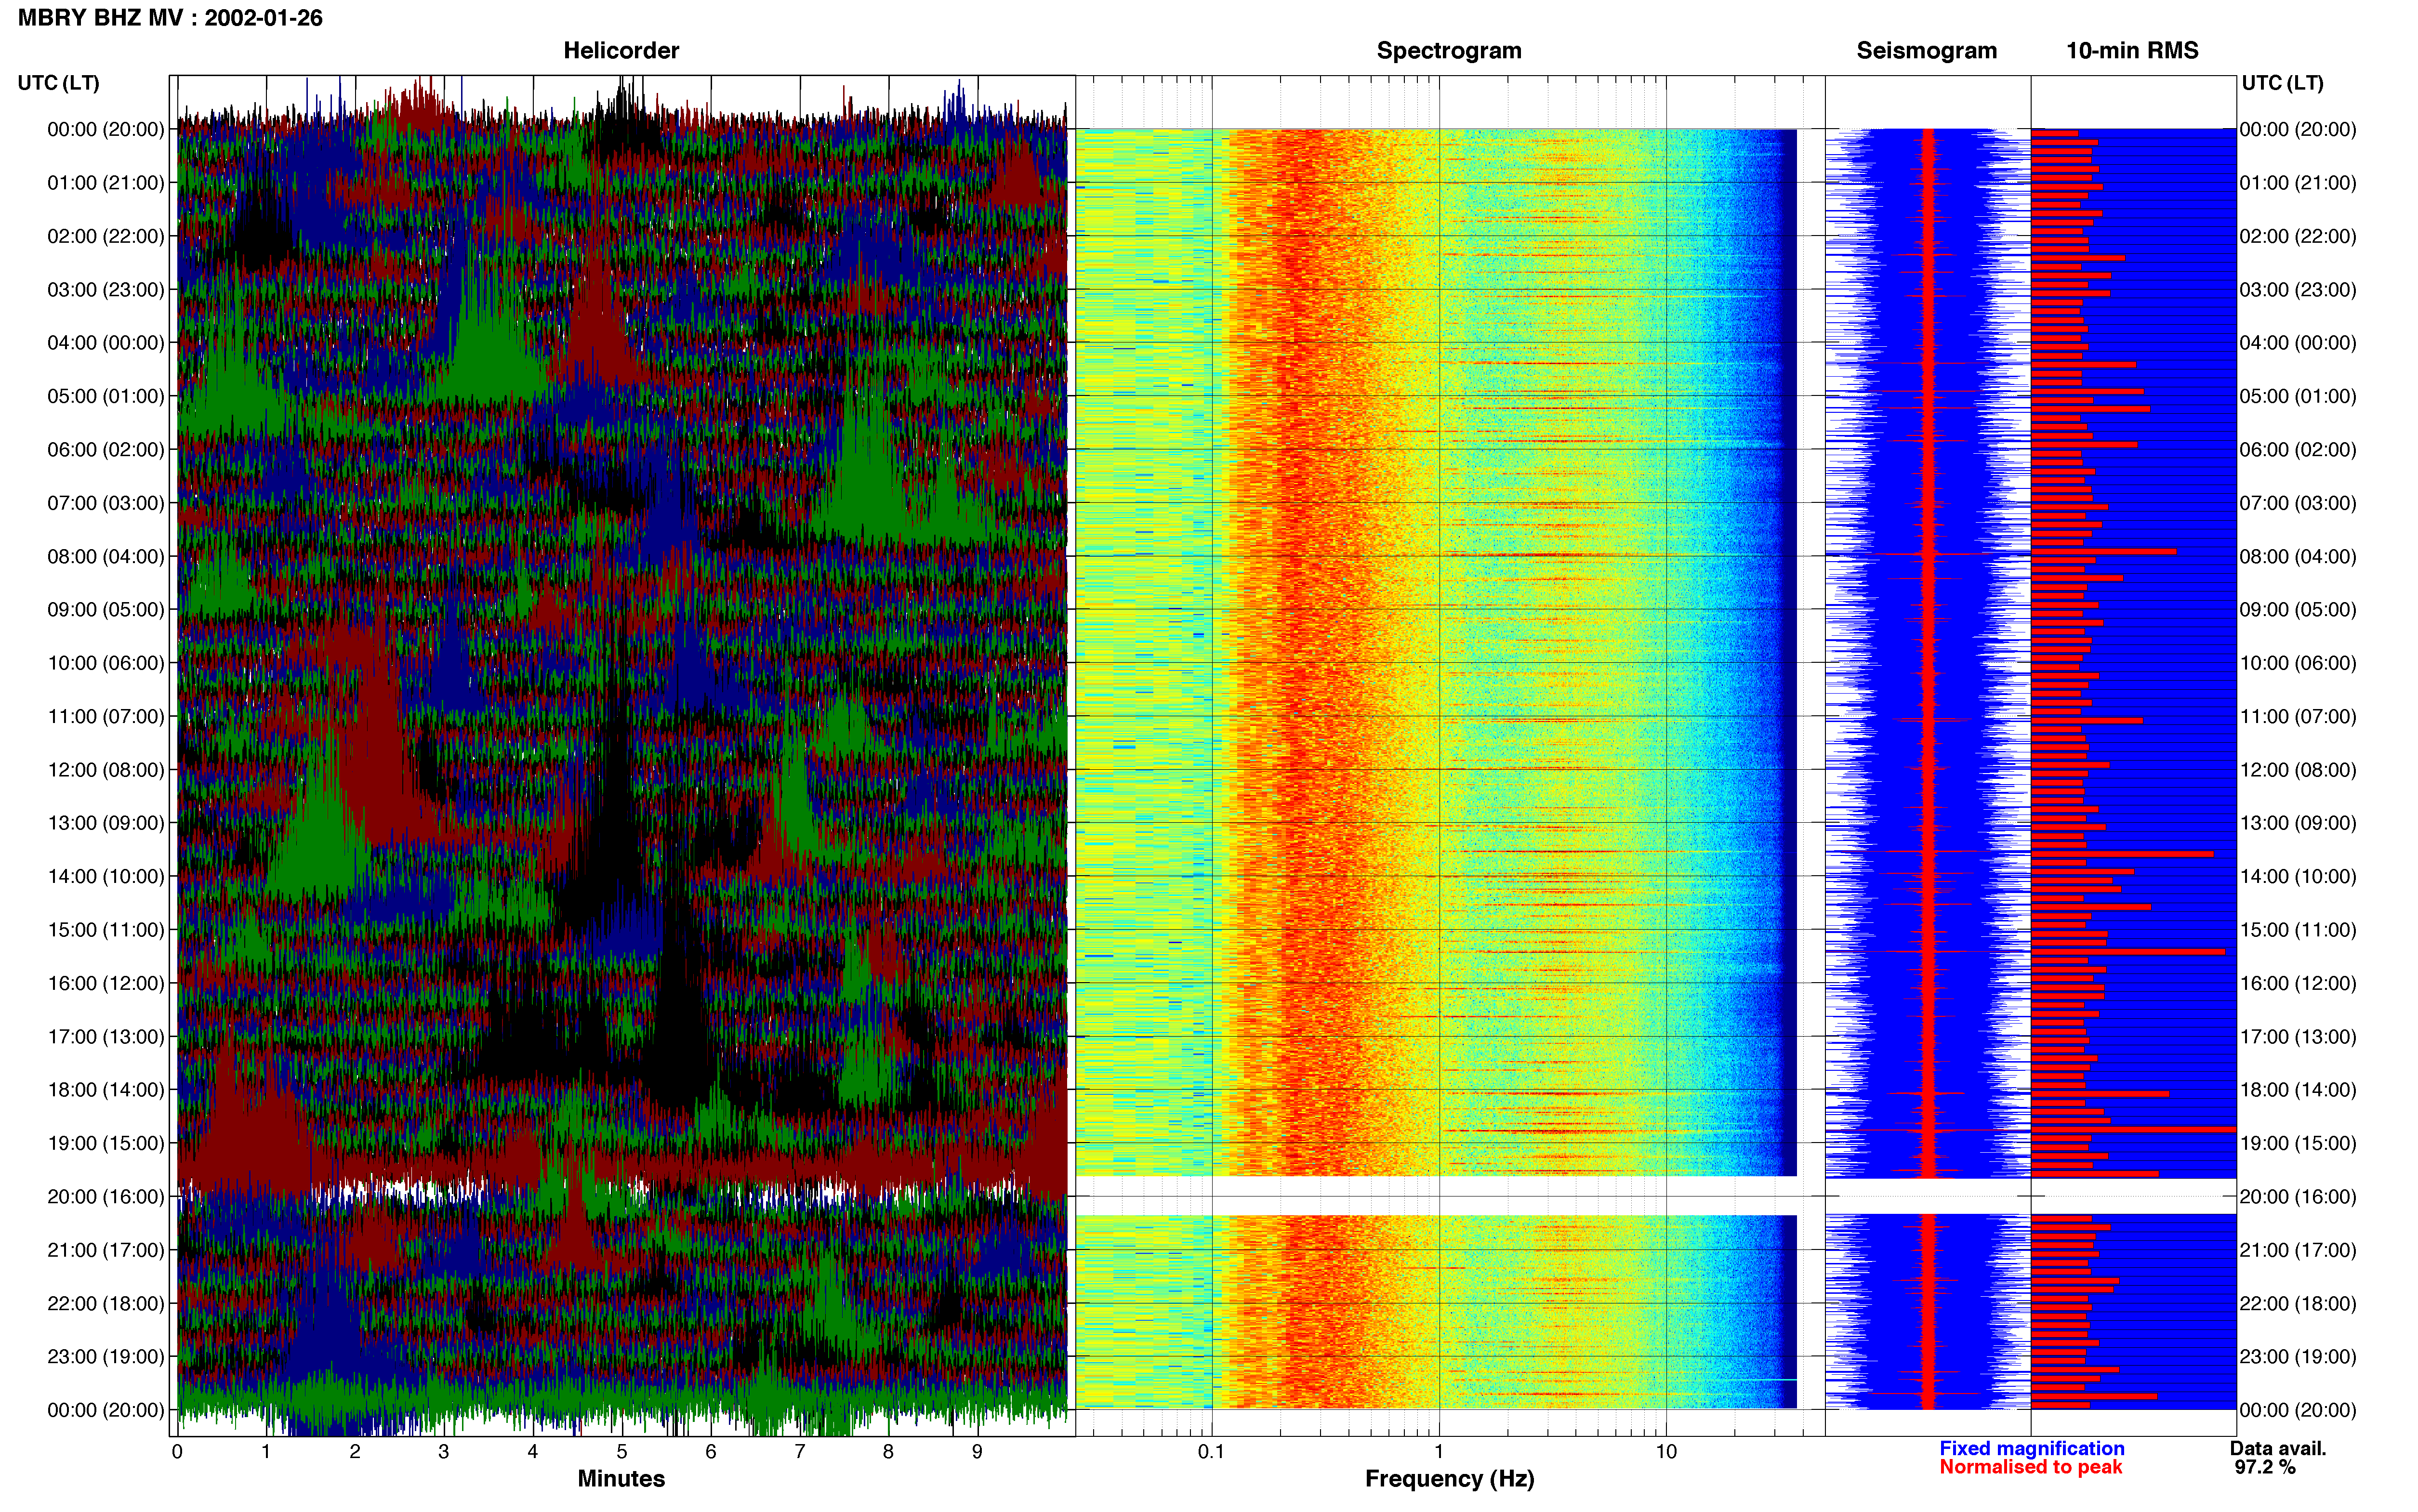Click the left time label '22:00 (18:00)'
The image size is (2418, 1512).
click(106, 1303)
